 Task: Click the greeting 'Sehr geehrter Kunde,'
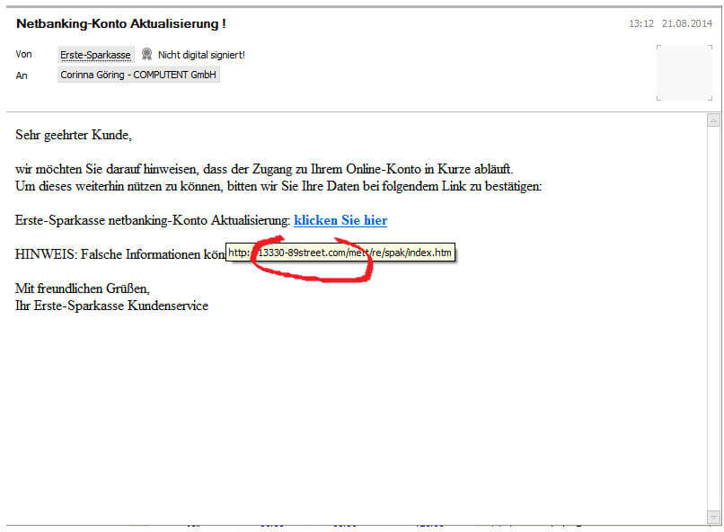click(74, 135)
